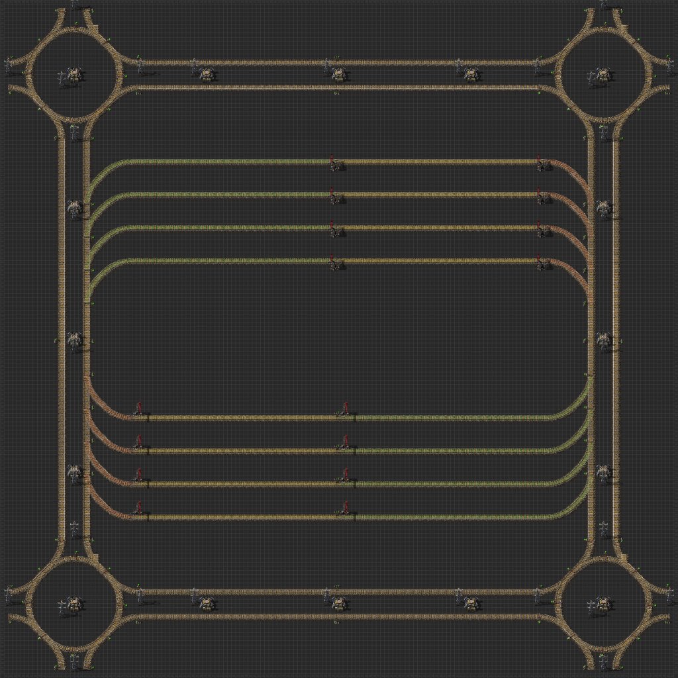
Task: Click the middle roboport of the bottom rail corridor
Action: pos(340,604)
